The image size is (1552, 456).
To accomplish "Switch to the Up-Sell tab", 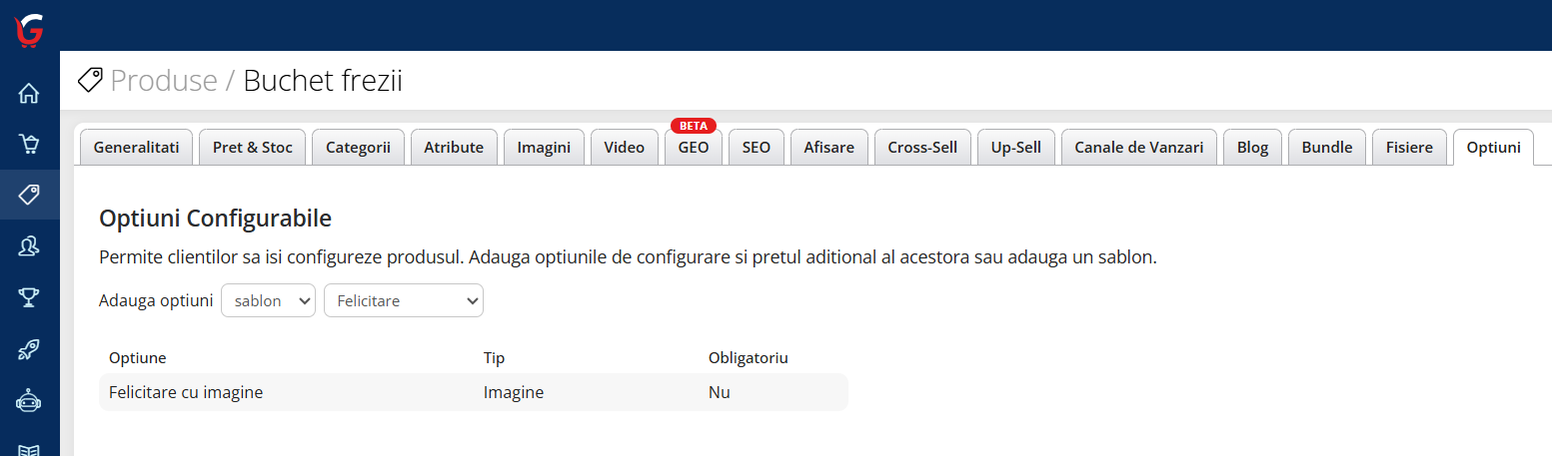I will (1016, 147).
